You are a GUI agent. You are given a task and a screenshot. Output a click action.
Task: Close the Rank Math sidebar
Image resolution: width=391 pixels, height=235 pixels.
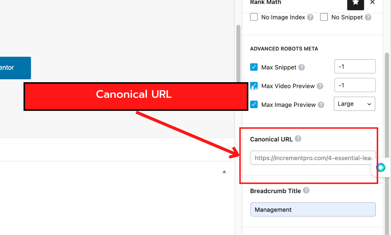click(x=372, y=2)
